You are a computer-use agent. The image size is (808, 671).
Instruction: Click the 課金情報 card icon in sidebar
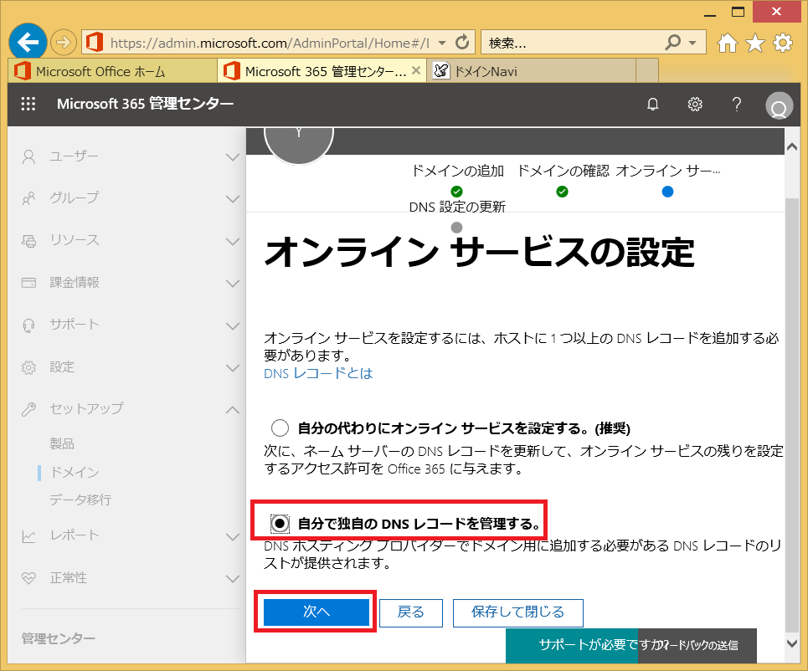(x=28, y=283)
